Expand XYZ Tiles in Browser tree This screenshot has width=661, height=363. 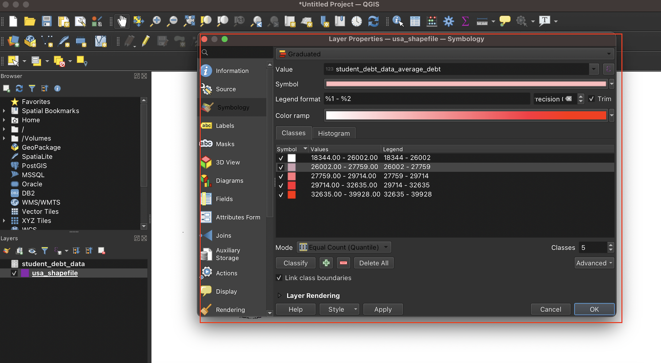4,221
